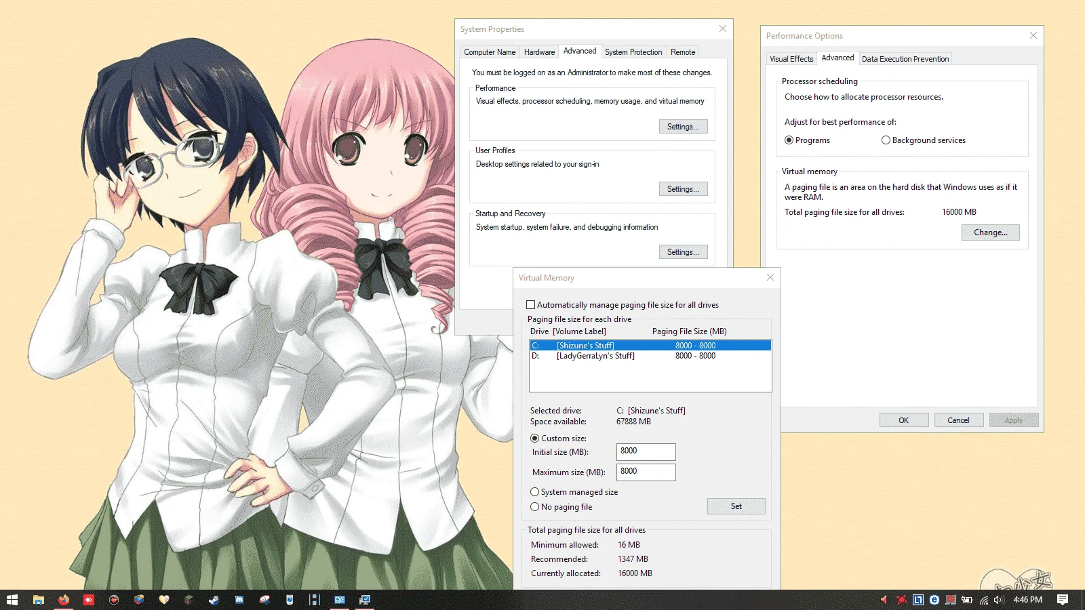Enable automatically manage paging file size checkbox

point(531,305)
